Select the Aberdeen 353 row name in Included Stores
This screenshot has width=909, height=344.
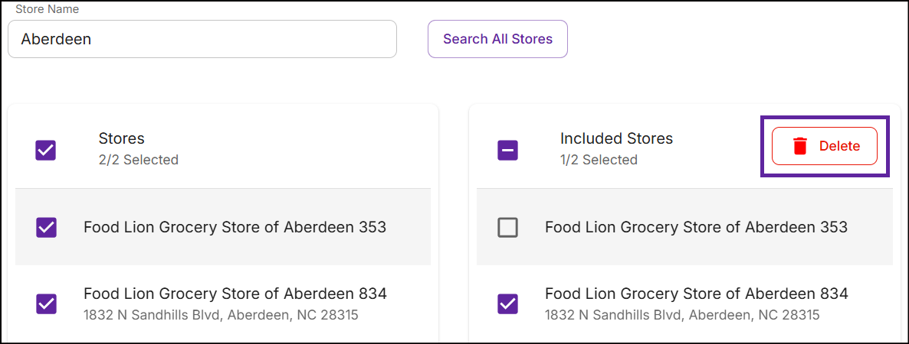696,227
